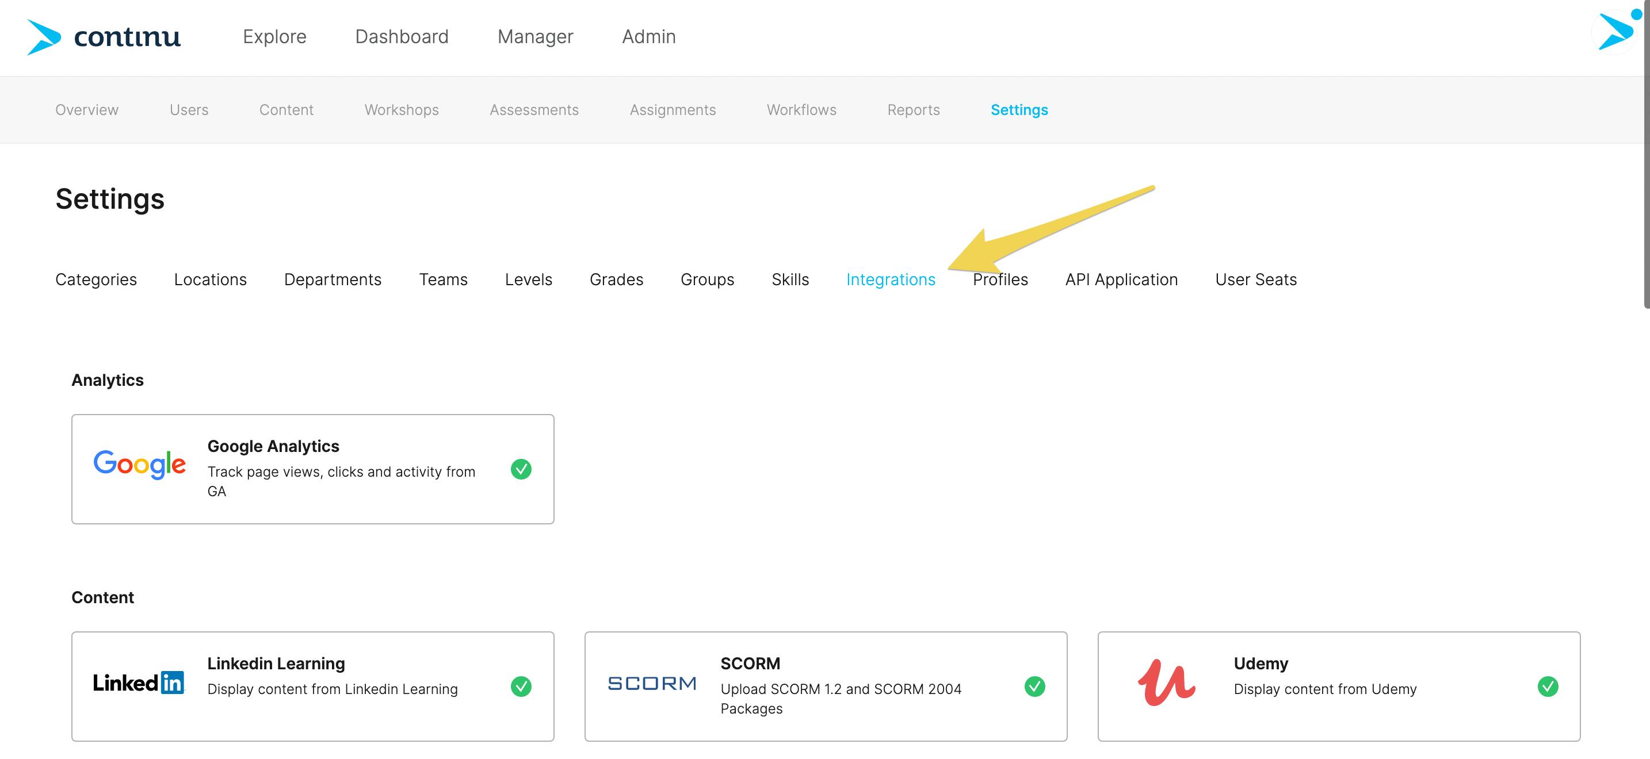Open the Overview admin tab
Image resolution: width=1650 pixels, height=759 pixels.
(87, 110)
